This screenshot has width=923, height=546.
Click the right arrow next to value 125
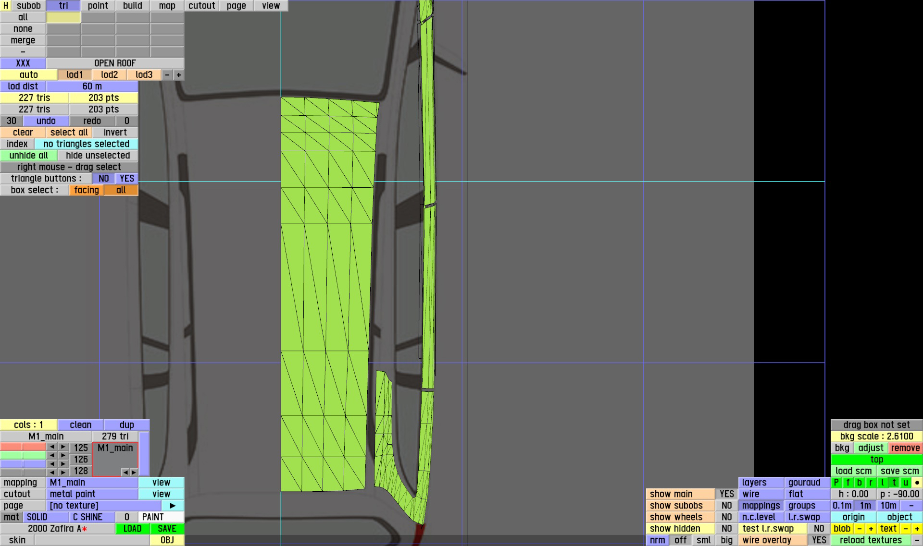[x=63, y=447]
